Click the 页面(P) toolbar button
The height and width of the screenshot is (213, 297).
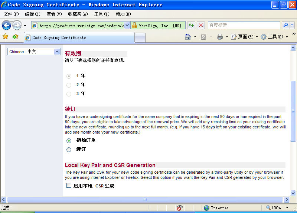(x=245, y=37)
